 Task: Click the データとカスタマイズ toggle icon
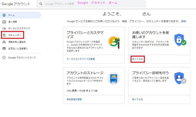pos(4,29)
